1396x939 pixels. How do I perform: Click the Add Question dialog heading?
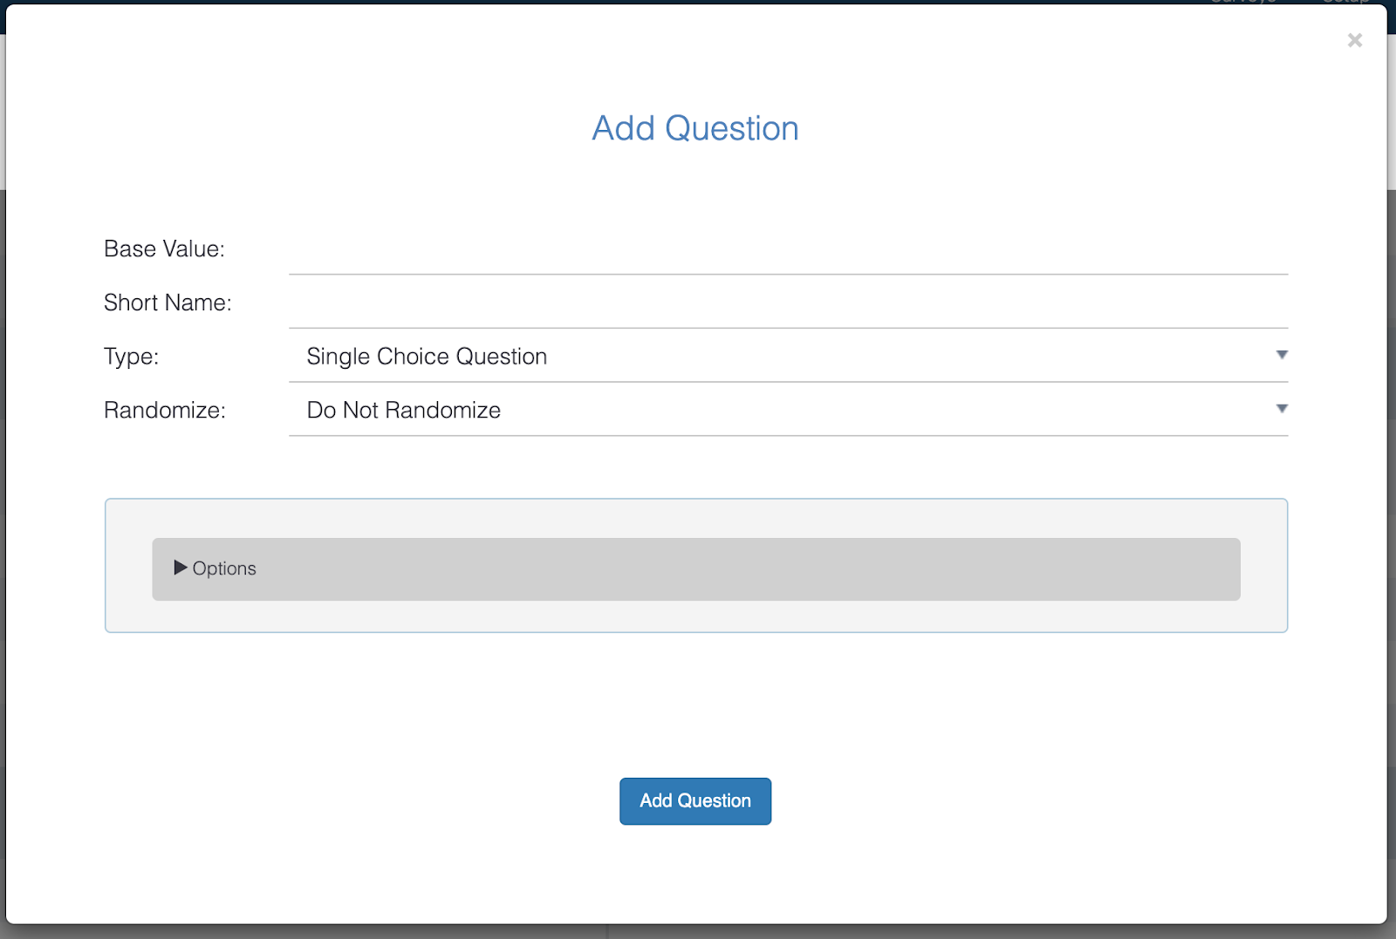(x=695, y=128)
